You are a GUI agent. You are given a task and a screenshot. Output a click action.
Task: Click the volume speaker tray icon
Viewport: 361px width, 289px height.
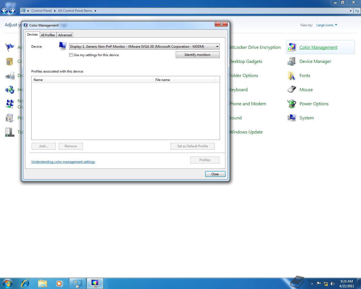point(333,284)
